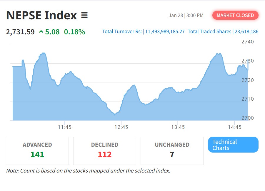The height and width of the screenshot is (191, 265).
Task: Click the MARKET CLOSED status badge
Action: tap(235, 15)
